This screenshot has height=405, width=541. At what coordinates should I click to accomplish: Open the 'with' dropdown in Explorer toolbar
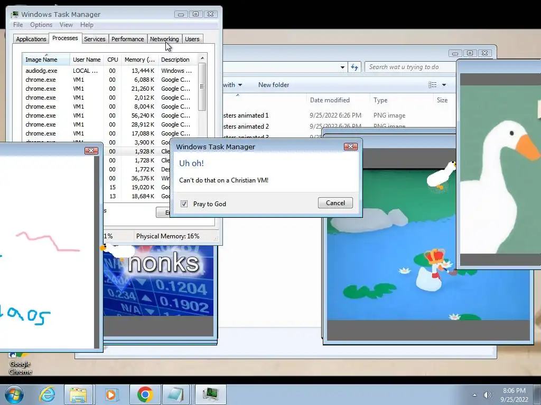point(232,85)
